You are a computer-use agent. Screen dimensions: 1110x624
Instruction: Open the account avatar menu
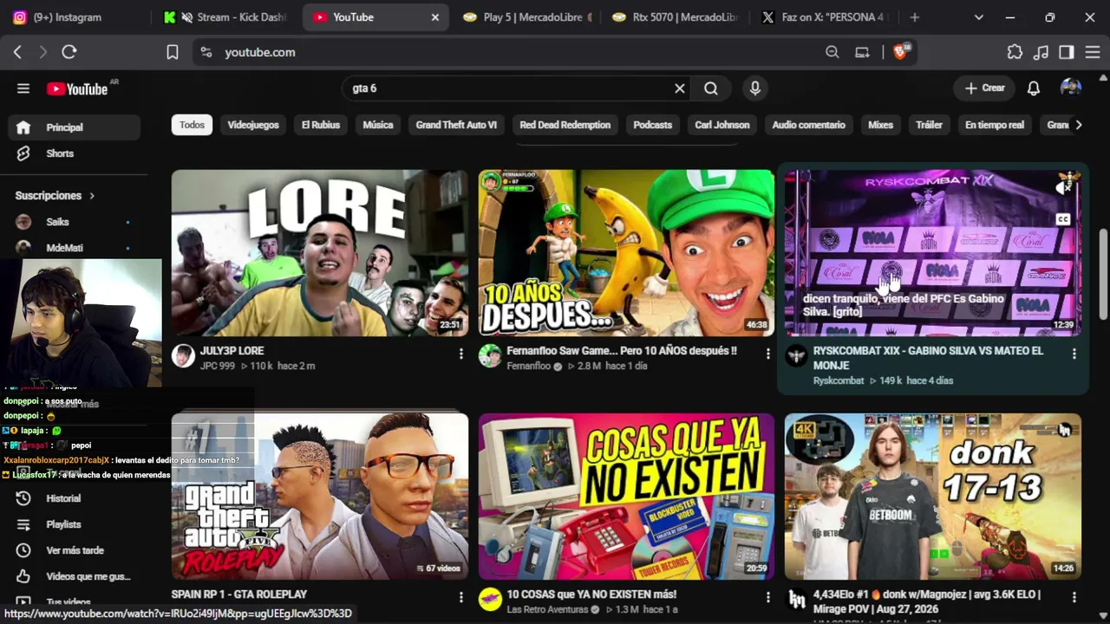click(1071, 88)
